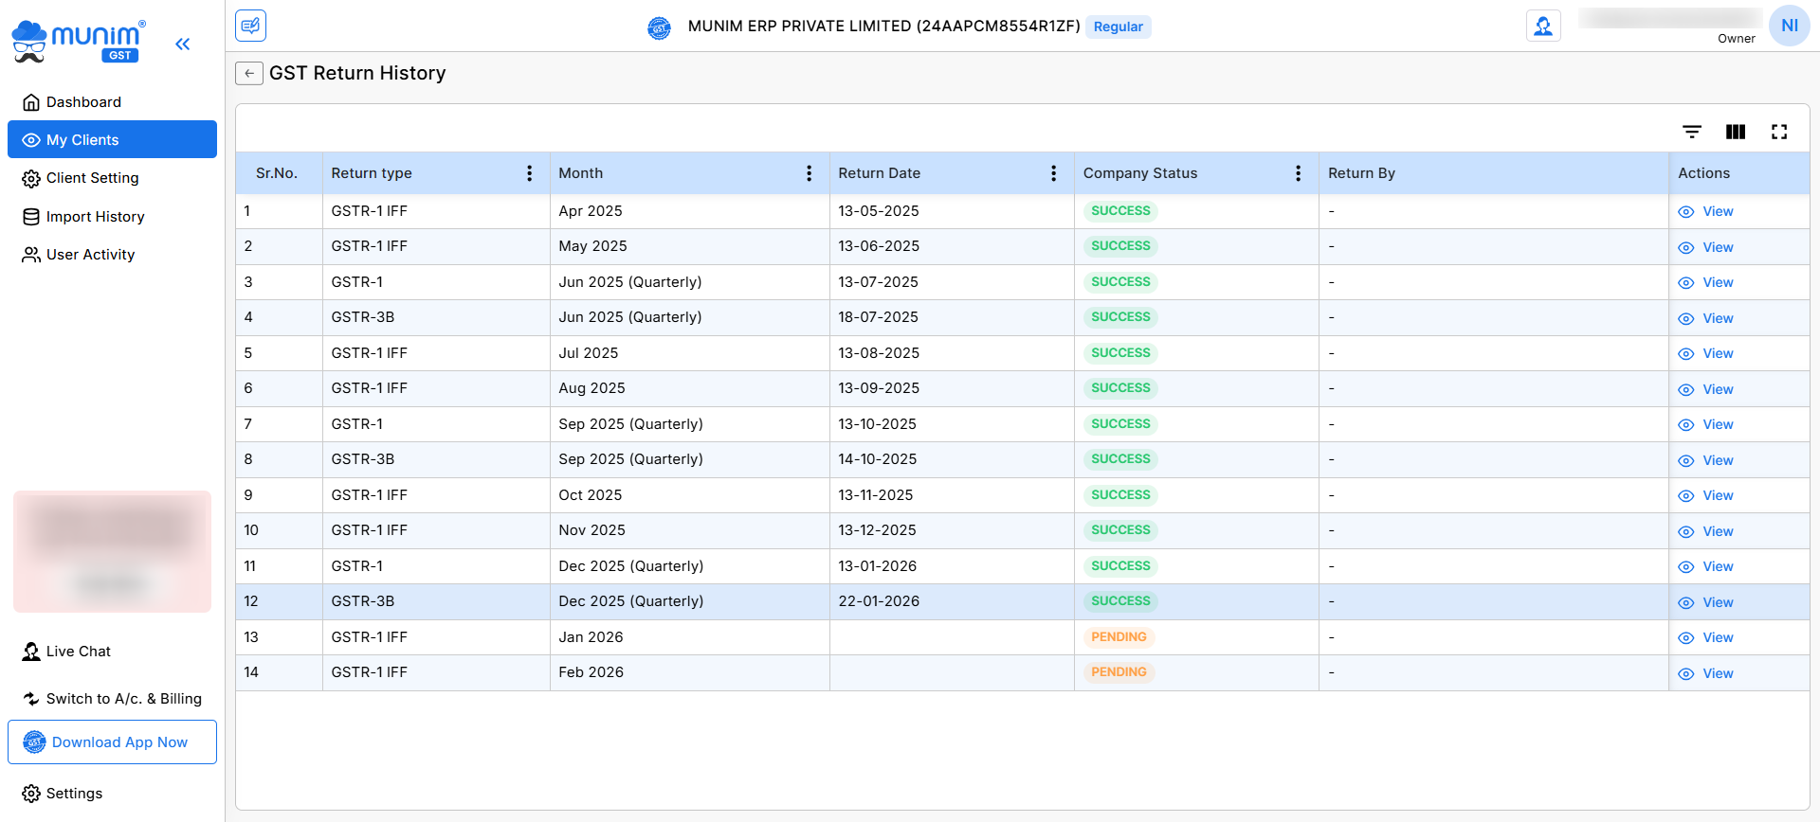Open the filter icon above the table

1692,132
